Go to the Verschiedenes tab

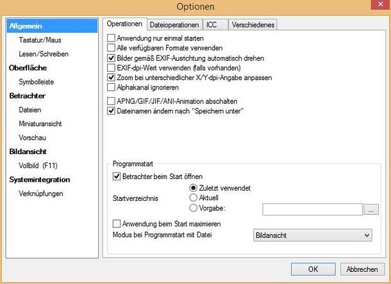[253, 24]
